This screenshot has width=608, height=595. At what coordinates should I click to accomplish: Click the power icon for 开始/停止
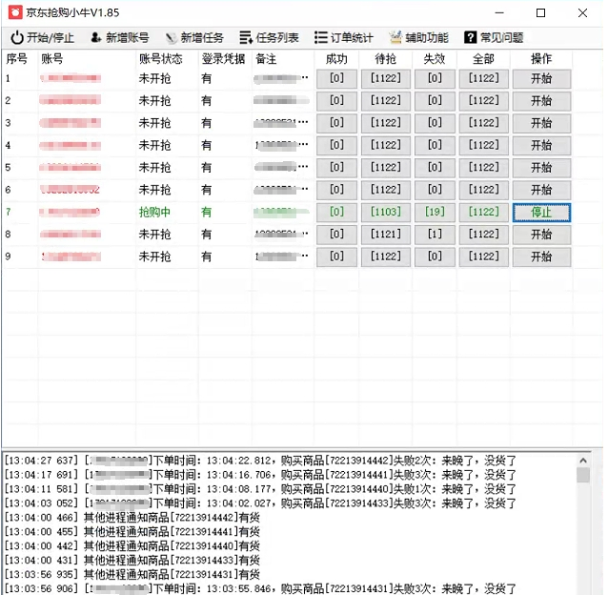pyautogui.click(x=16, y=38)
